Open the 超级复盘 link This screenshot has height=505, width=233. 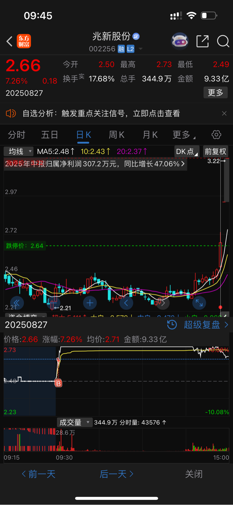tap(206, 325)
